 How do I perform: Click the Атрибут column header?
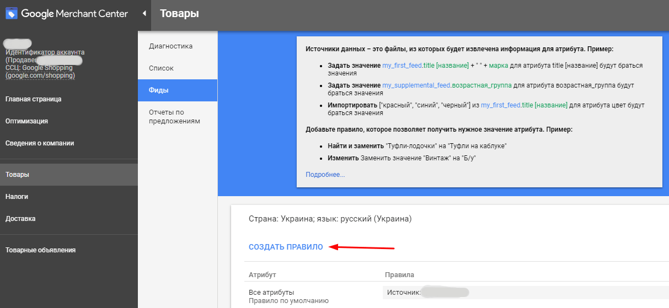tap(263, 274)
